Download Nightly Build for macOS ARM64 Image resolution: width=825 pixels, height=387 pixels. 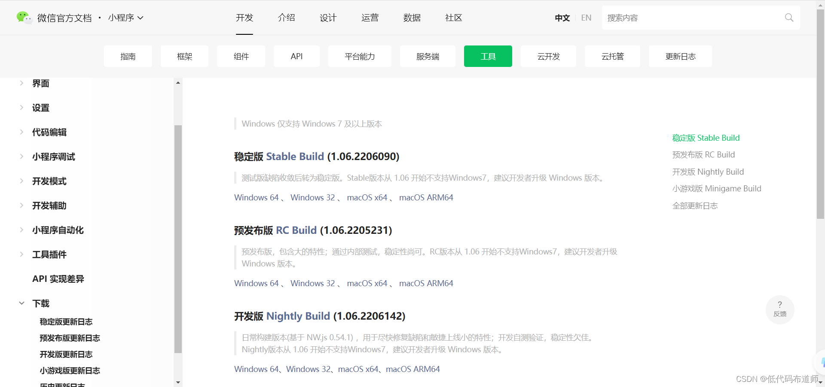[413, 369]
